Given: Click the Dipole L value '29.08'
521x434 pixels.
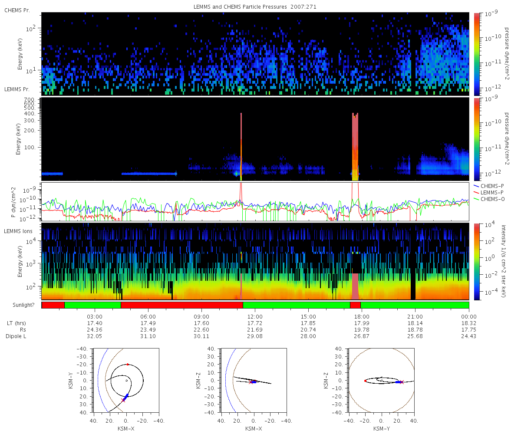Looking at the screenshot, I should tap(255, 336).
